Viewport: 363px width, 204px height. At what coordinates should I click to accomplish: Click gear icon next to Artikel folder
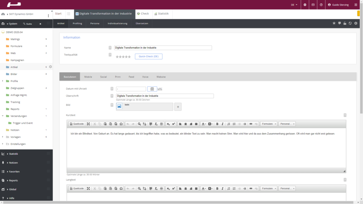(50, 67)
